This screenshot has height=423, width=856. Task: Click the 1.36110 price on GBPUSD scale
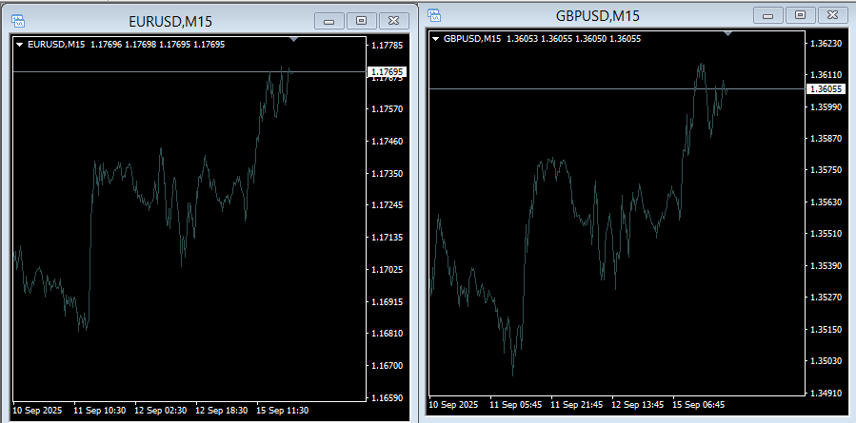coord(826,75)
